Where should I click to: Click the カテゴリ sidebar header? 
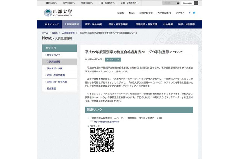(59, 48)
